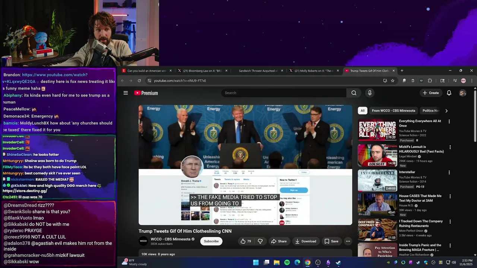
Task: Open Steam from taskbar
Action: click(338, 262)
